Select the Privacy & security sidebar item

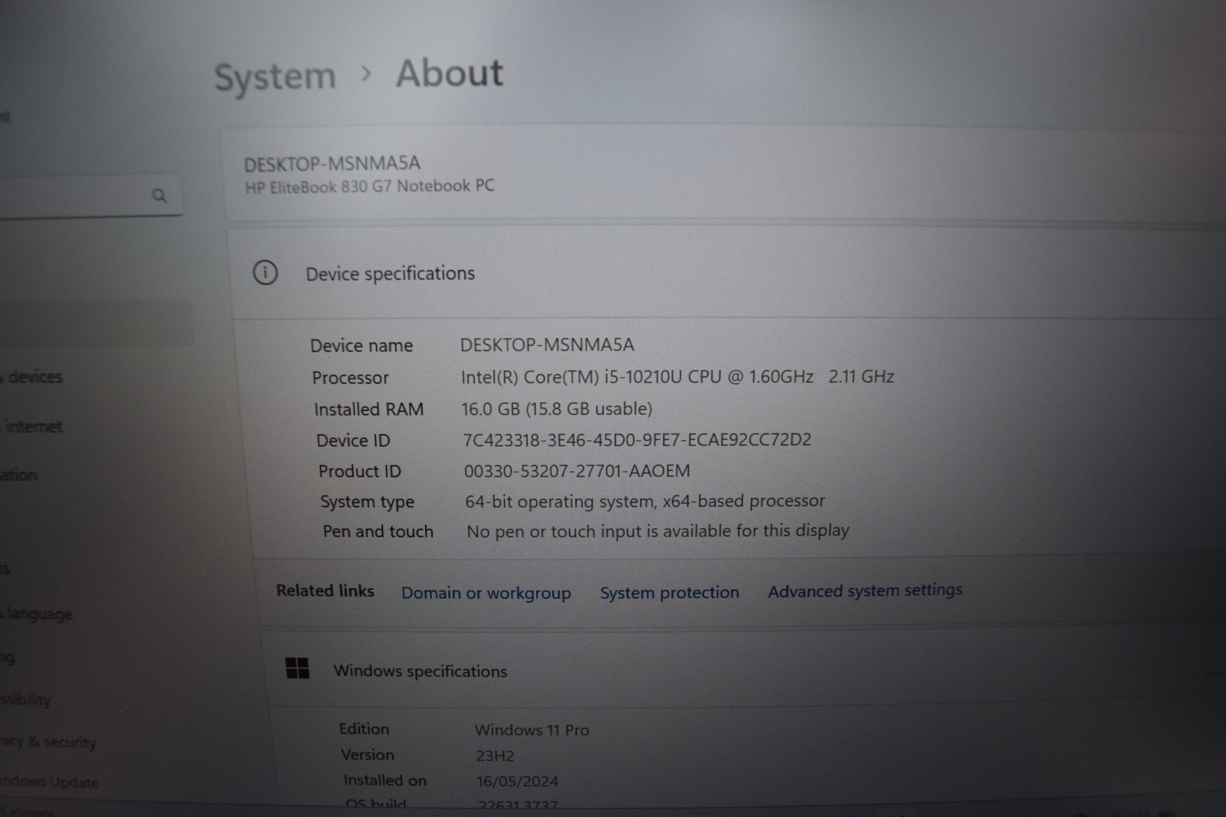[48, 741]
